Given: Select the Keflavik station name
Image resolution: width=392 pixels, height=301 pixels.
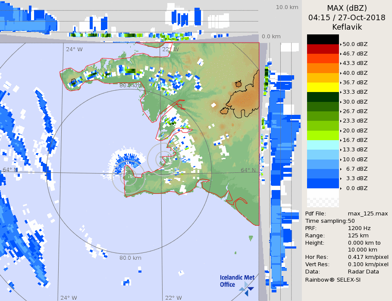Looking at the screenshot, I should point(347,27).
